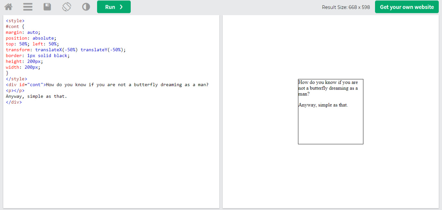Viewport: 442px width, 210px height.
Task: Click the Get your own website button
Action: coord(407,7)
